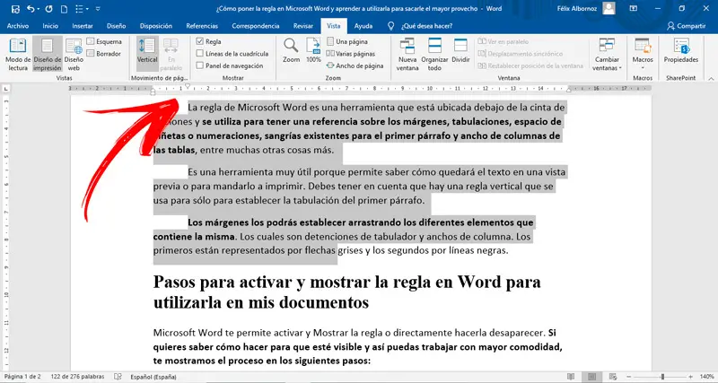
Task: Click the bullet list icon in quick access toolbar
Action: [x=79, y=9]
